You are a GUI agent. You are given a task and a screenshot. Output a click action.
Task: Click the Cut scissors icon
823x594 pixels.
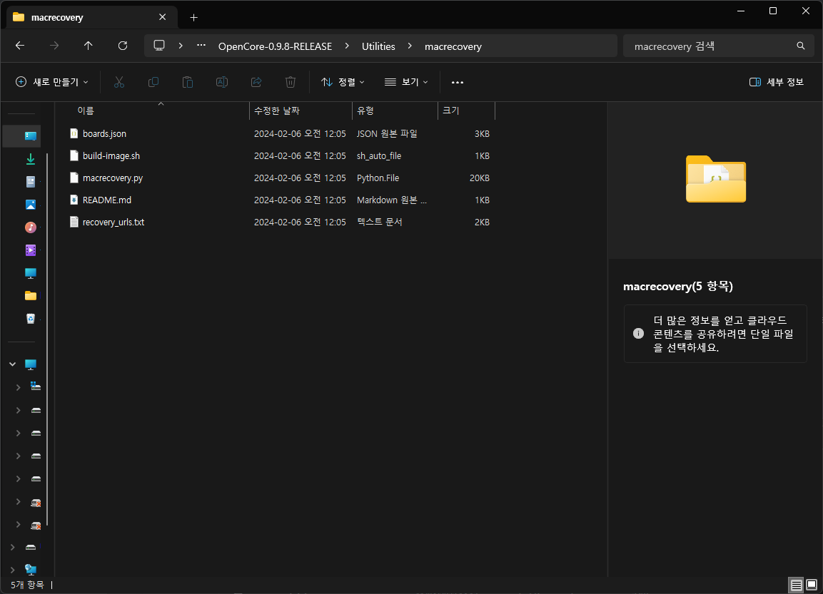[119, 82]
